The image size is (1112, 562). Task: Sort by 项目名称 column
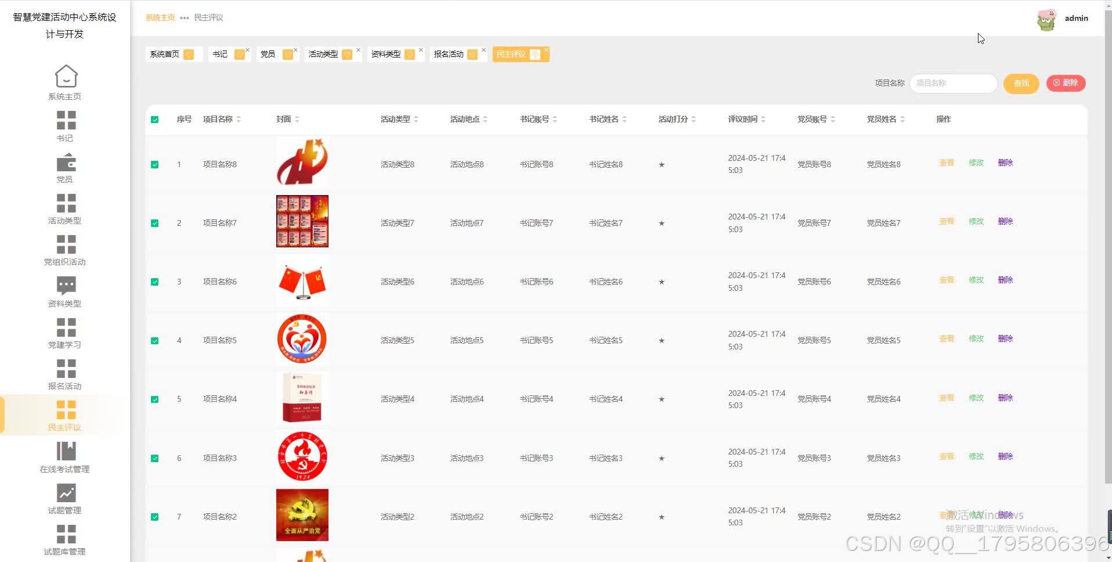[239, 120]
